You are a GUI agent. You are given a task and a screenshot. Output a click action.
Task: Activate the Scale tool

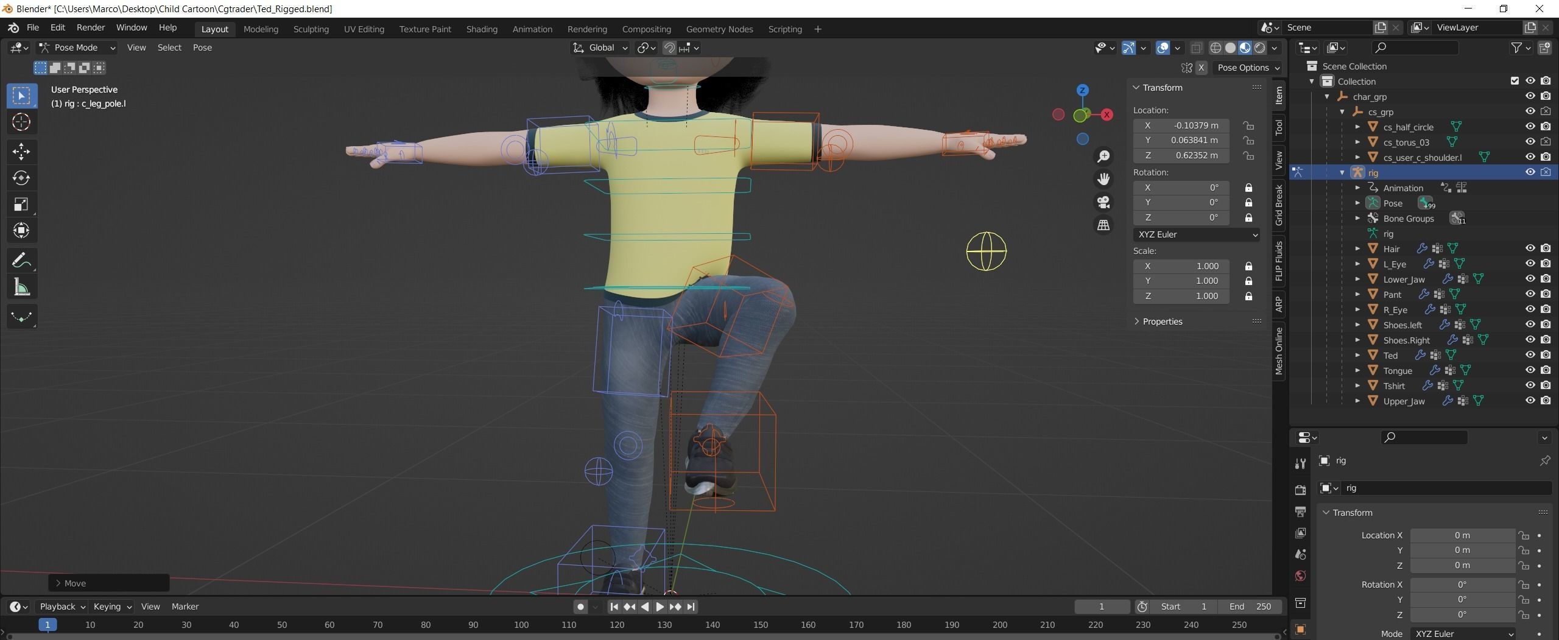coord(21,204)
